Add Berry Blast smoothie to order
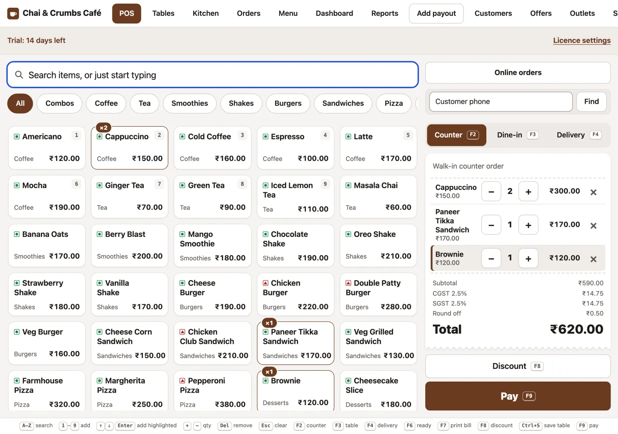Screen dimensions: 618x434 (129, 246)
